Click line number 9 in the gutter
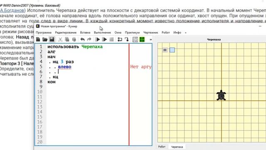The height and width of the screenshot is (150, 266). point(41,87)
